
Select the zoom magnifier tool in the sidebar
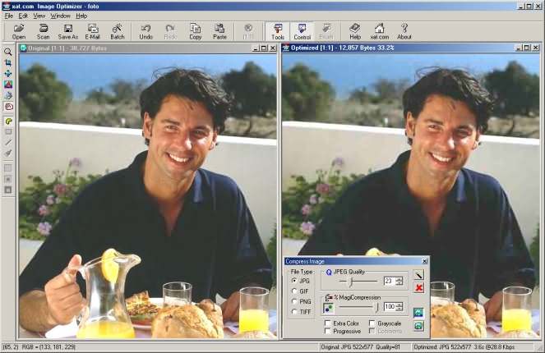(8, 51)
